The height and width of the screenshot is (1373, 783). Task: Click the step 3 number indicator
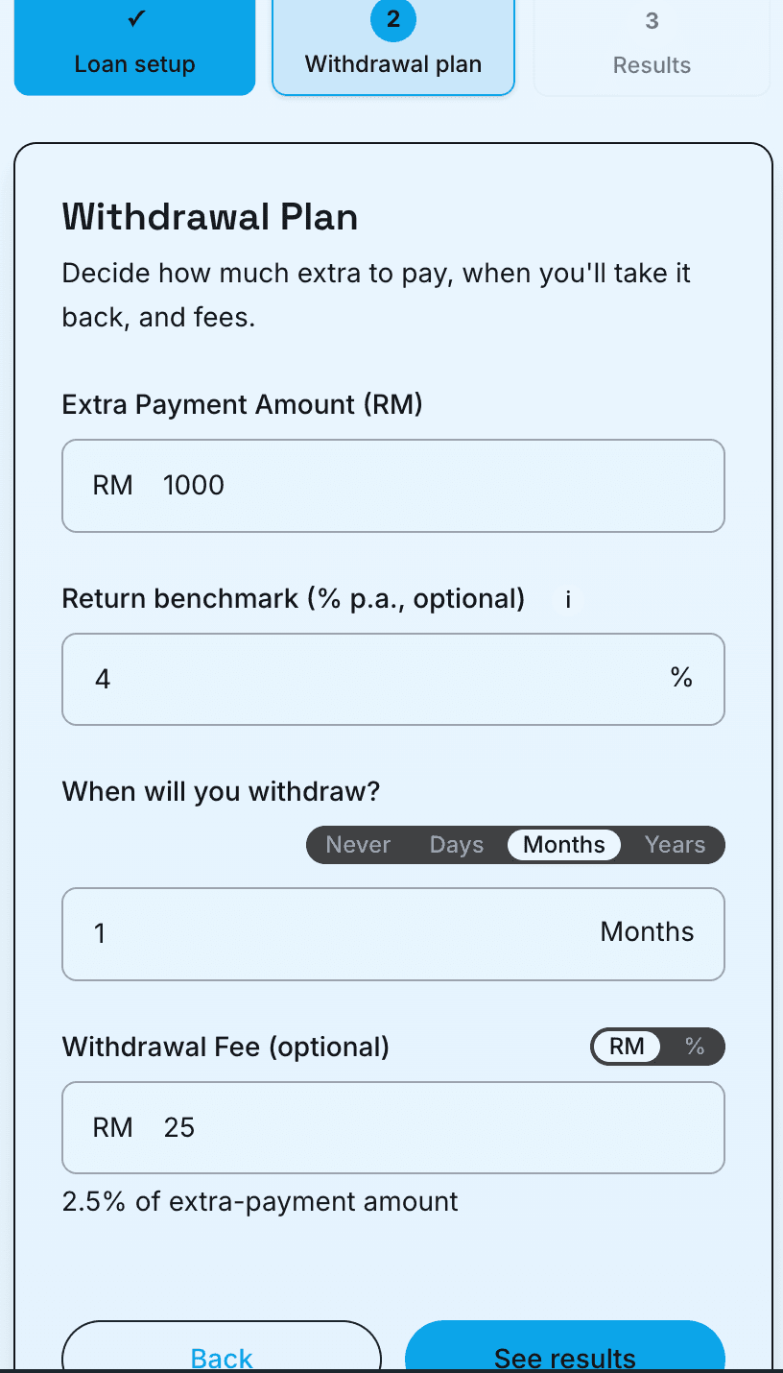point(652,21)
